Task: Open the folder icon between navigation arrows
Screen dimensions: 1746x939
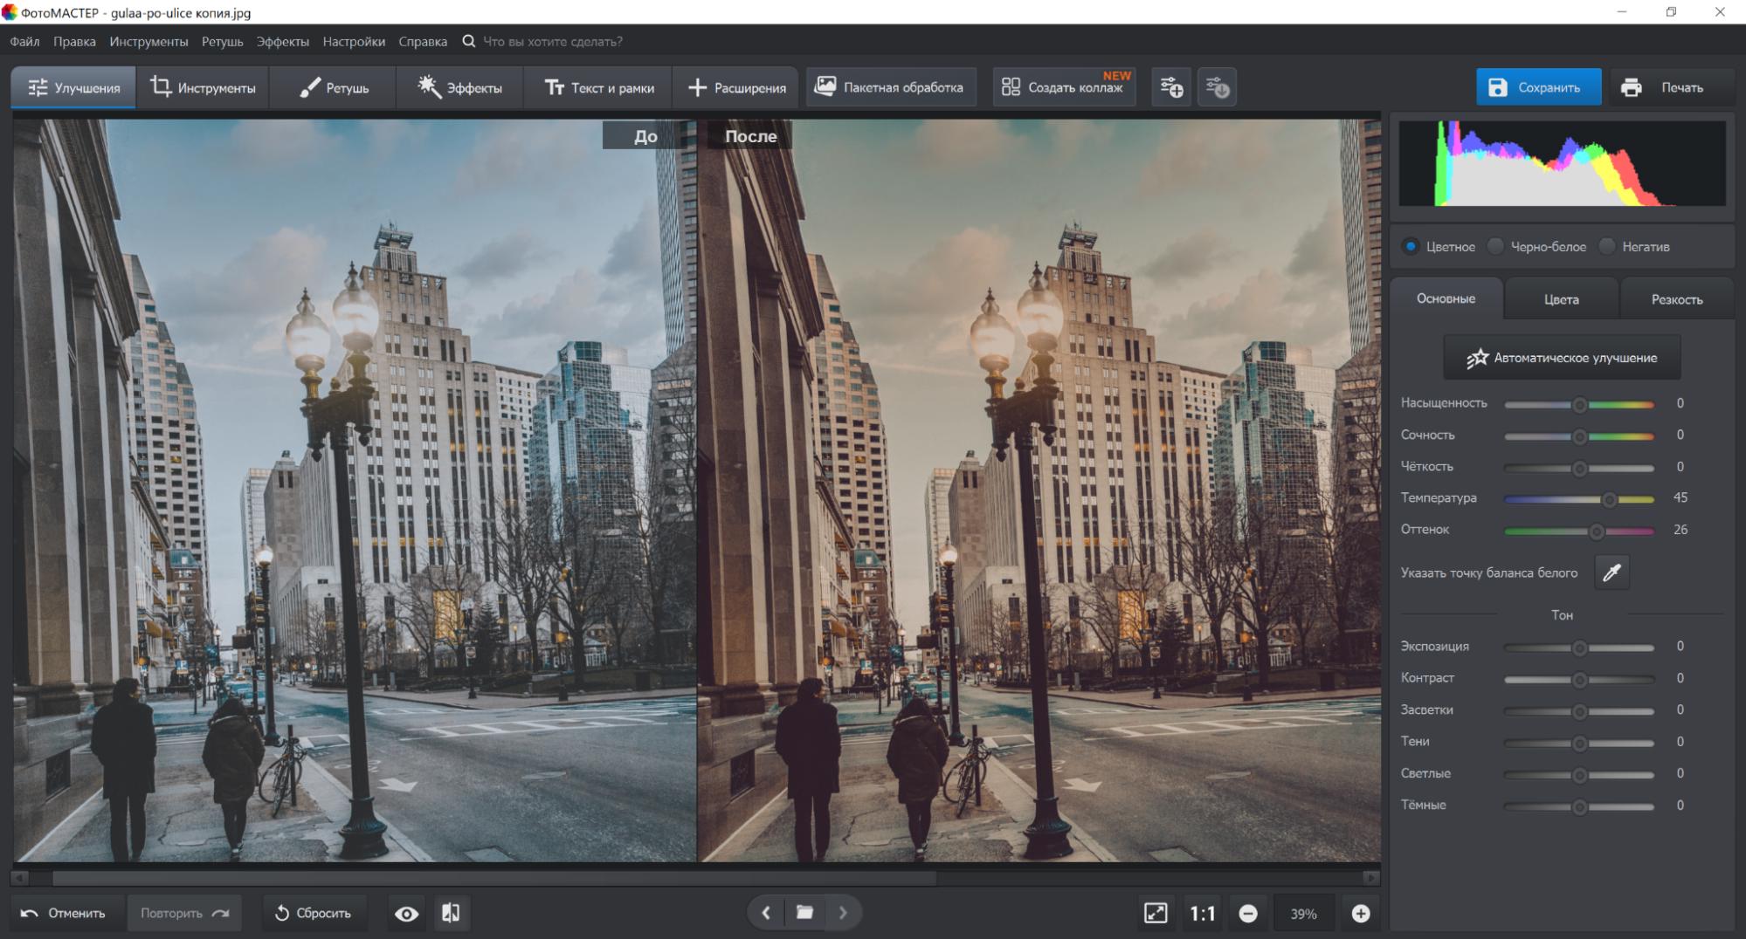Action: 804,913
